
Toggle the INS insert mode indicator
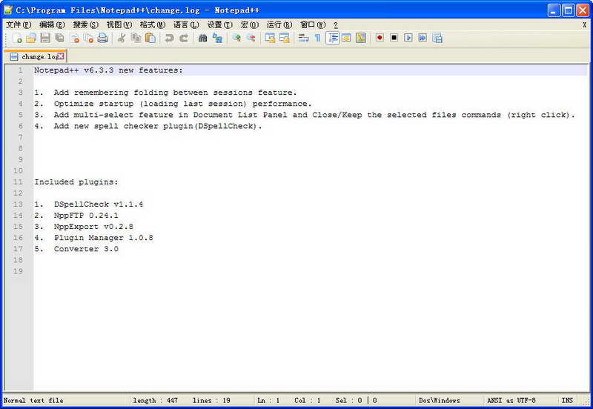(567, 400)
